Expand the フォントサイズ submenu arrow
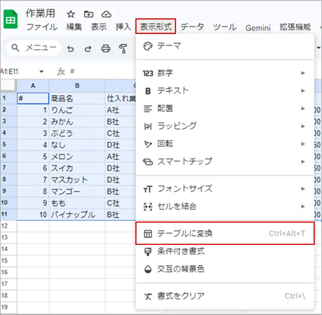 [x=303, y=189]
